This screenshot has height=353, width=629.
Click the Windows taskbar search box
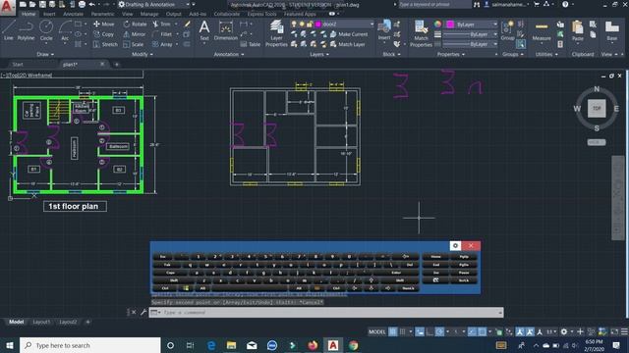point(90,345)
